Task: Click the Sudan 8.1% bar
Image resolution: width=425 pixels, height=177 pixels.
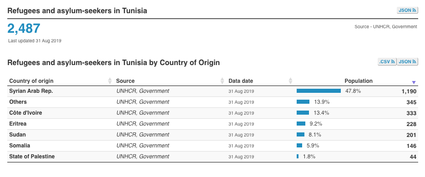Action: pyautogui.click(x=301, y=134)
